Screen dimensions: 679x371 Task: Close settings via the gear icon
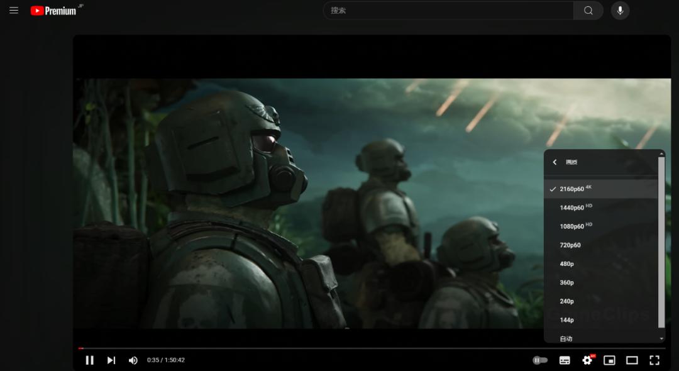[x=588, y=360]
